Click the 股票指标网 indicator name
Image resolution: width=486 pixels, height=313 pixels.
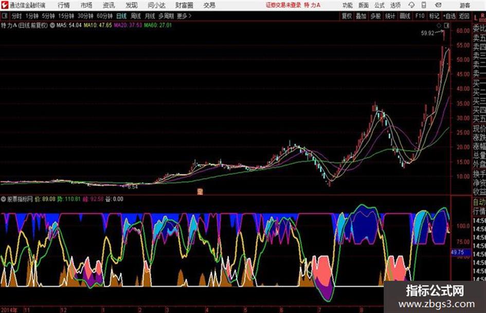coord(20,199)
